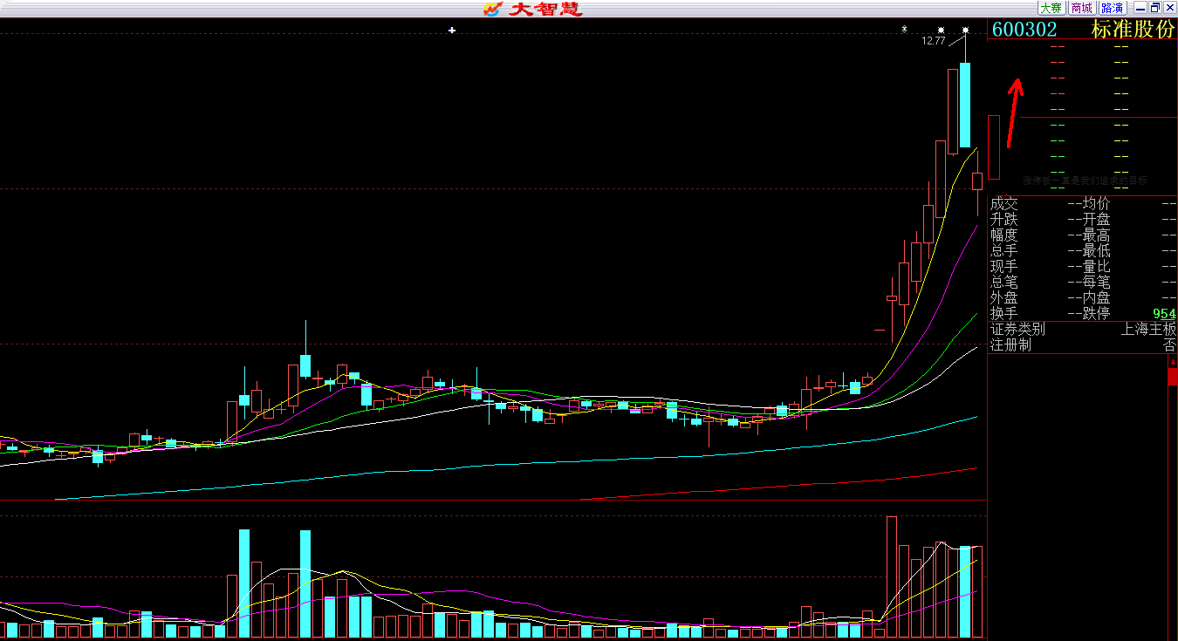The width and height of the screenshot is (1178, 641).
Task: Click the 总手 label
Action: click(1004, 250)
